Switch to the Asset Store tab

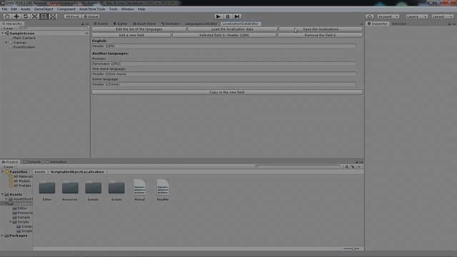pyautogui.click(x=144, y=24)
